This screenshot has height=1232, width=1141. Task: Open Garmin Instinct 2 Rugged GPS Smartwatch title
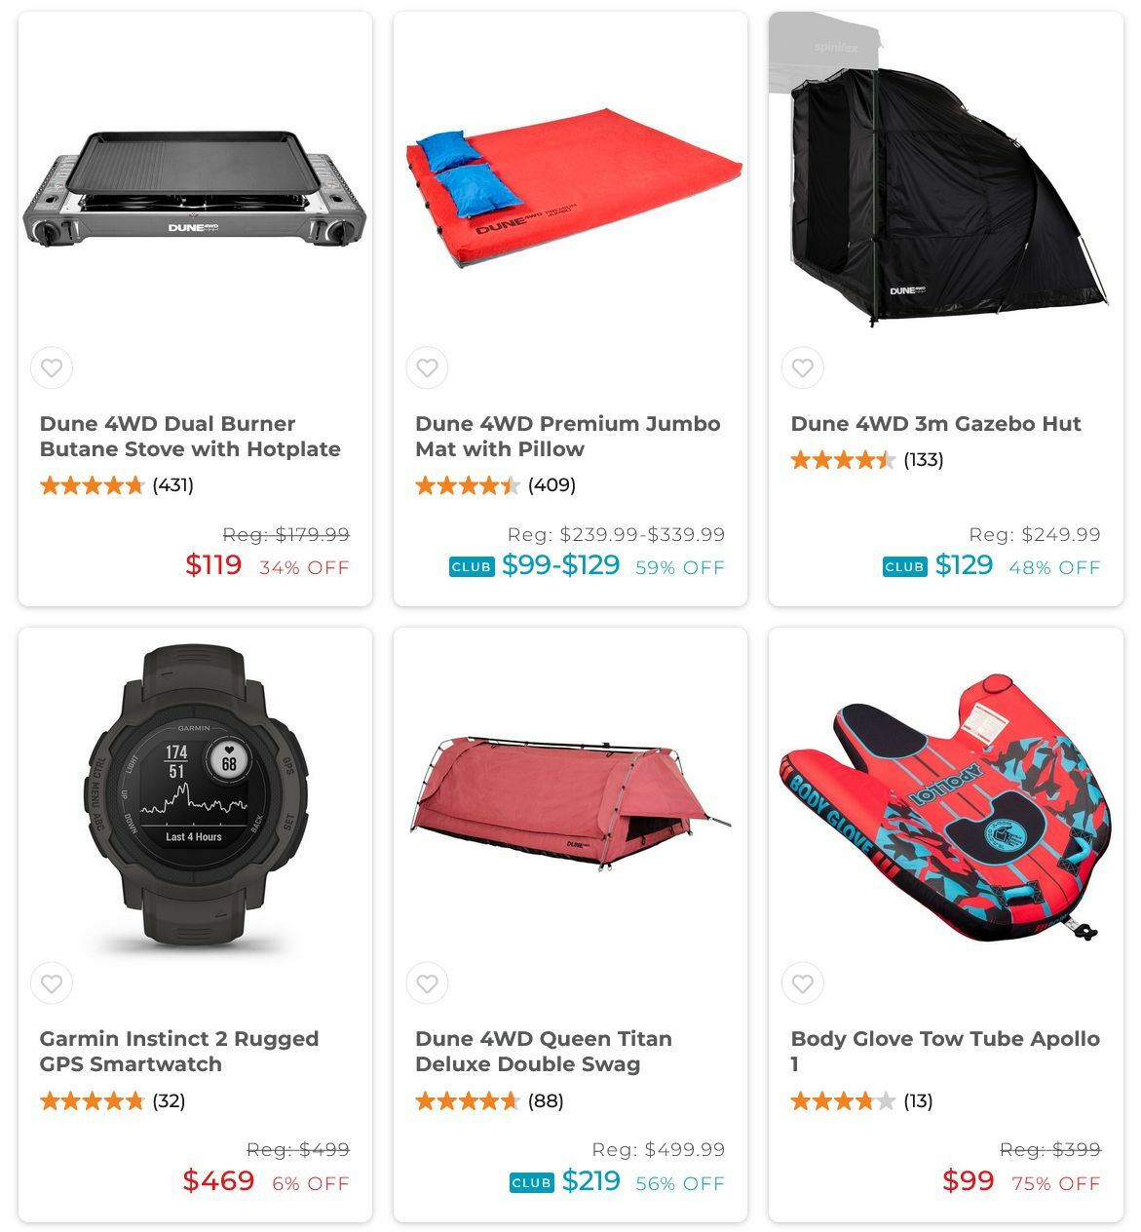pyautogui.click(x=179, y=1052)
